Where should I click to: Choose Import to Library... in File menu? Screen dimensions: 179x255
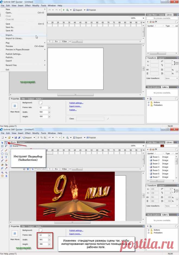point(24,38)
